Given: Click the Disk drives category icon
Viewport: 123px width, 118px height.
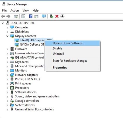Looking at the screenshot, I should (12, 32).
